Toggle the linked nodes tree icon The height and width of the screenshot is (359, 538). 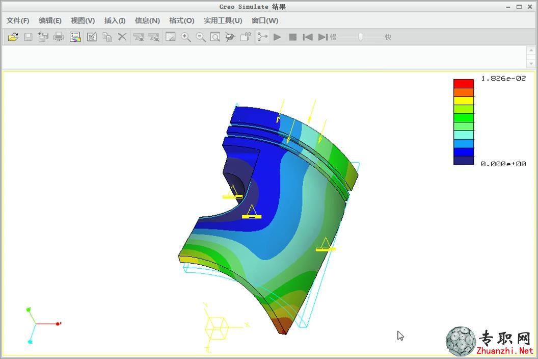[x=262, y=37]
